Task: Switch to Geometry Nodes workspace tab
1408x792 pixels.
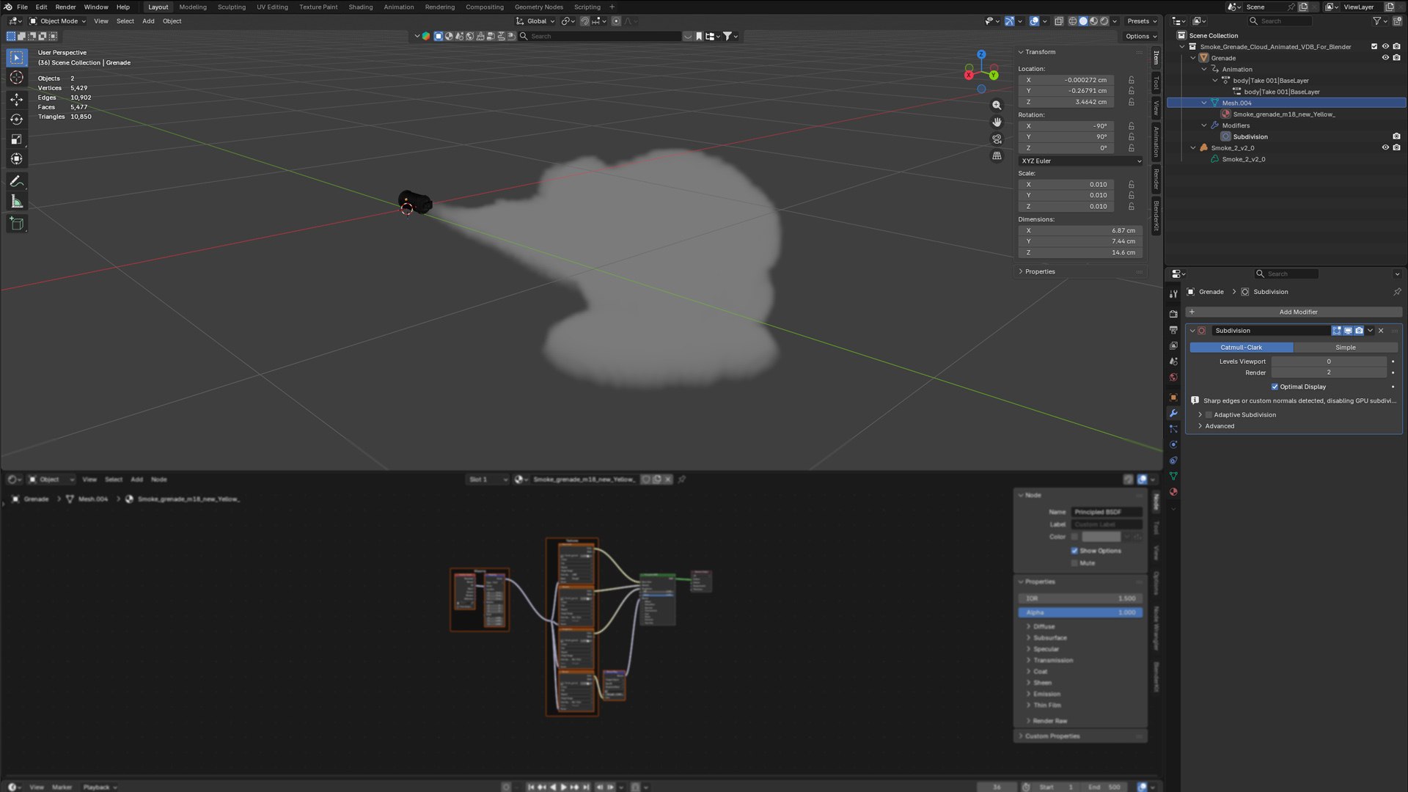Action: [x=538, y=7]
